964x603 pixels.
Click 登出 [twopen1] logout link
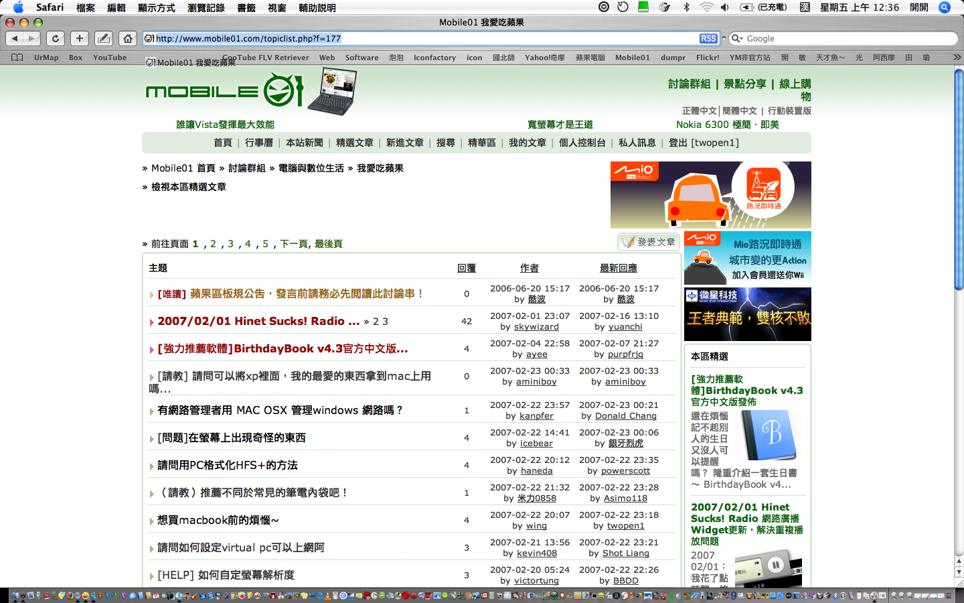(x=704, y=143)
